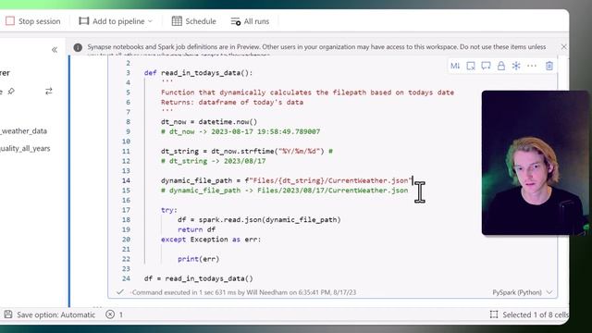Collapse the left explorer pane
This screenshot has height=333, width=592.
tap(55, 49)
